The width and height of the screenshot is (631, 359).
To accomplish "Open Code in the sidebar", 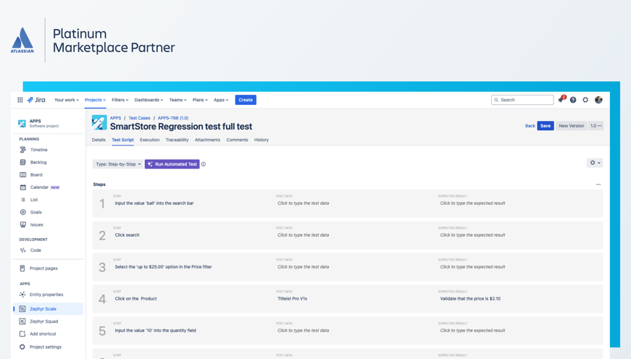I will pyautogui.click(x=35, y=250).
